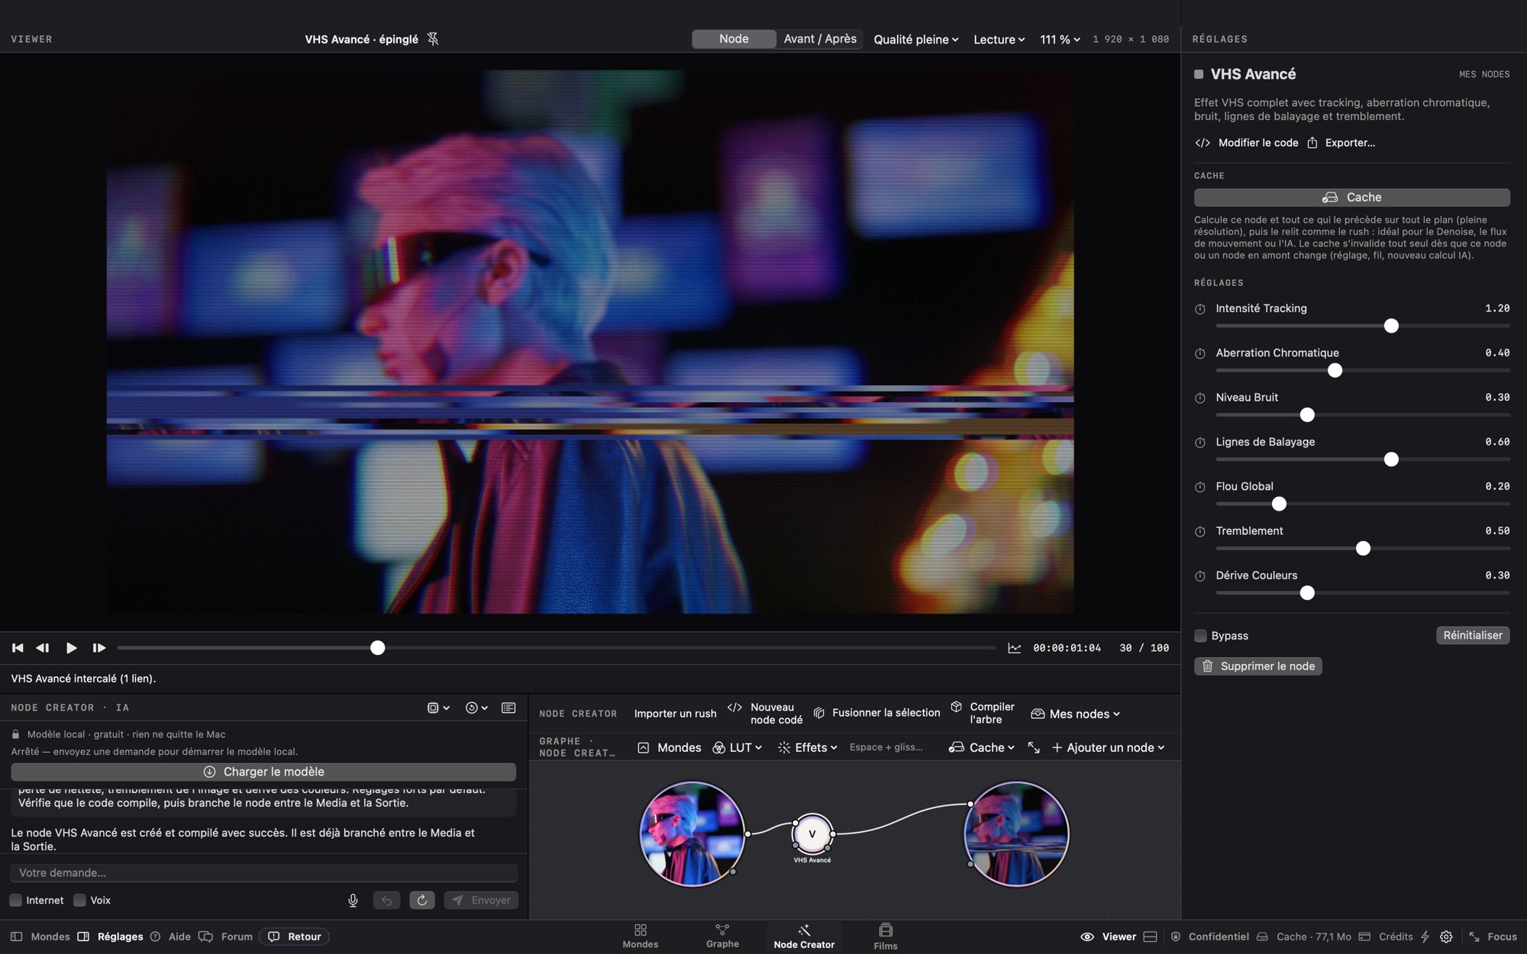Open the scopes graph icon beside the timecode
Screen dimensions: 1527x954
[x=1014, y=648]
